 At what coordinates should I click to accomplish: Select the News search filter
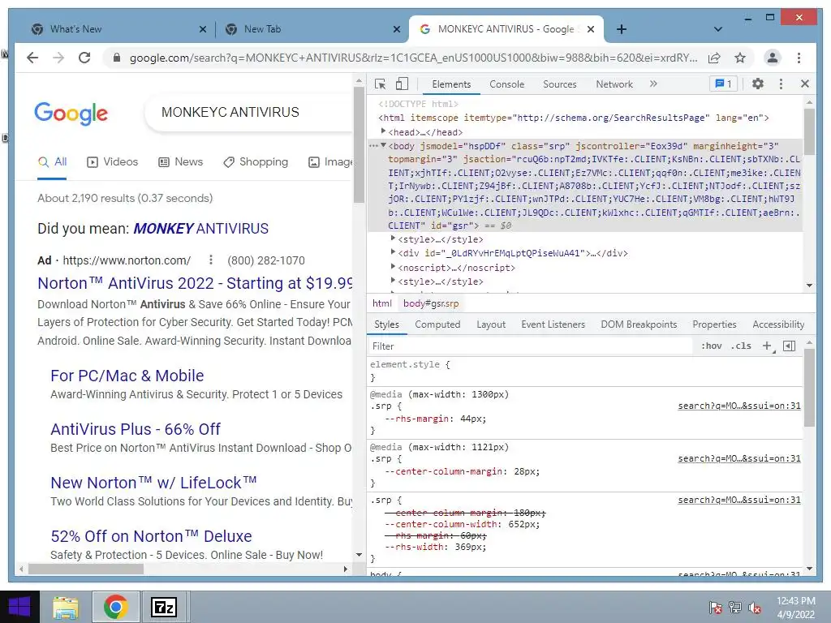pyautogui.click(x=181, y=162)
